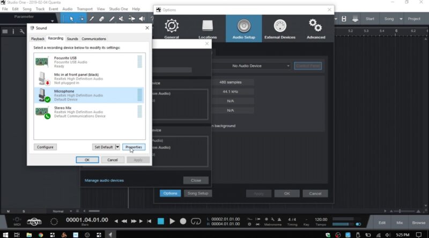Viewport: 429px width, 238px height.
Task: Select the Bend tool with arrow icon
Action: (131, 19)
